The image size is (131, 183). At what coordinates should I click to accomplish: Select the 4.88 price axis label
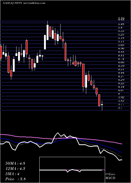tap(121, 52)
